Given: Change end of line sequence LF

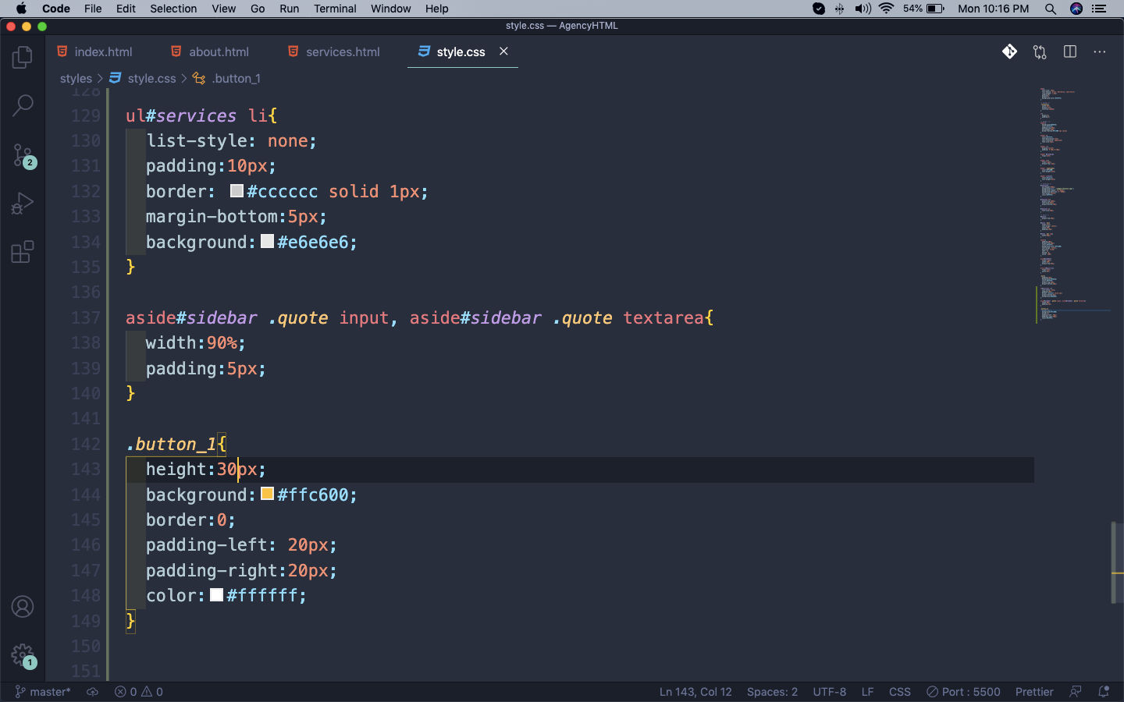Looking at the screenshot, I should tap(867, 692).
